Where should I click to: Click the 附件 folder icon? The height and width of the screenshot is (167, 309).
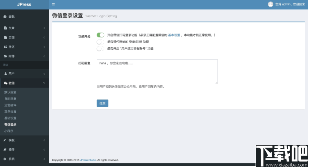6,56
